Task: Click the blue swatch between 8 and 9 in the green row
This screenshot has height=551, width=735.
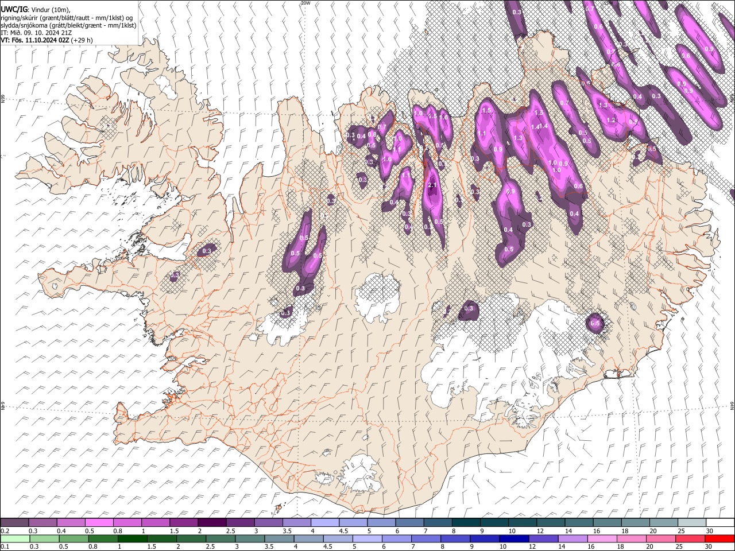Action: 455,538
